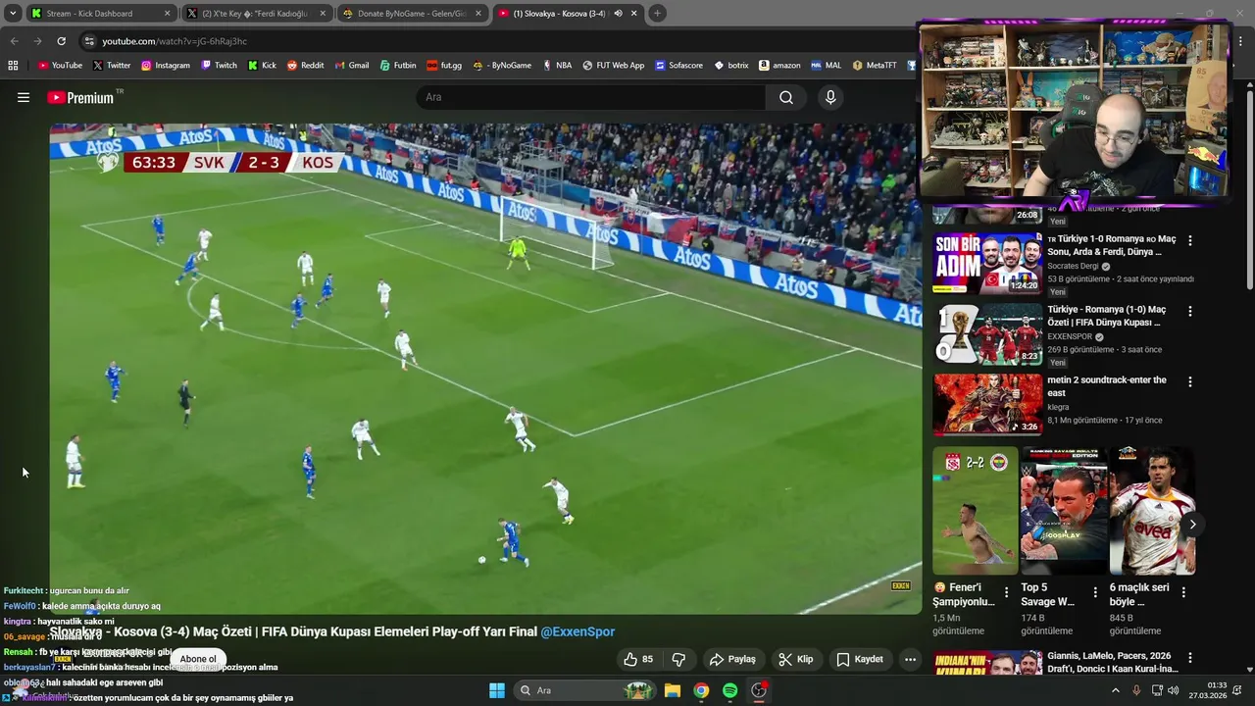Open the YouTube hamburger guide menu
Viewport: 1255px width, 706px height.
click(x=24, y=97)
